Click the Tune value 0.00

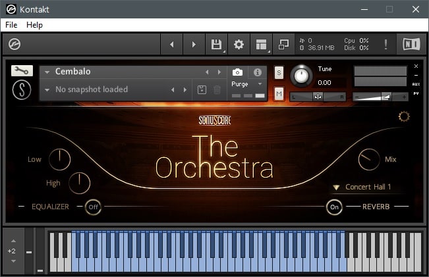point(324,82)
